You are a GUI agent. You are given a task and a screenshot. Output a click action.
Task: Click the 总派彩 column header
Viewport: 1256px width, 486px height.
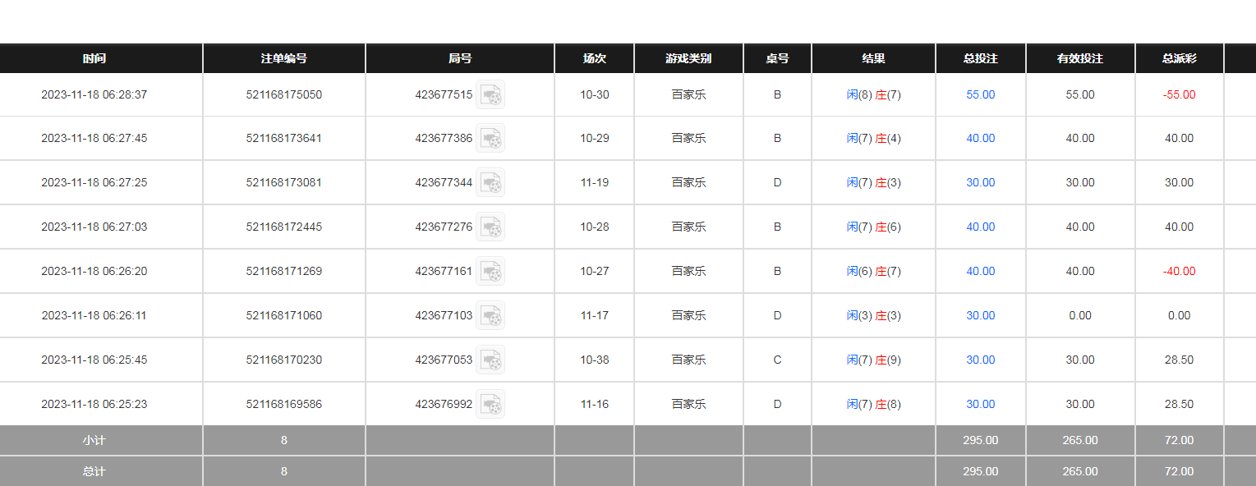coord(1179,59)
